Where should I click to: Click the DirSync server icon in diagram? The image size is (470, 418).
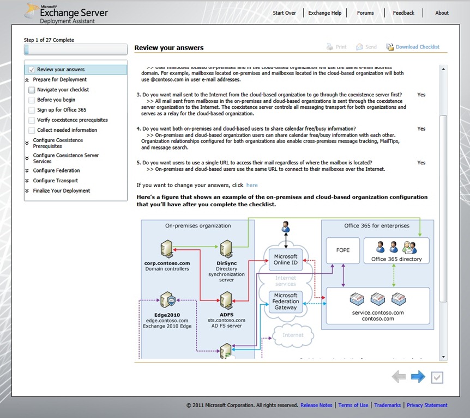pyautogui.click(x=226, y=248)
